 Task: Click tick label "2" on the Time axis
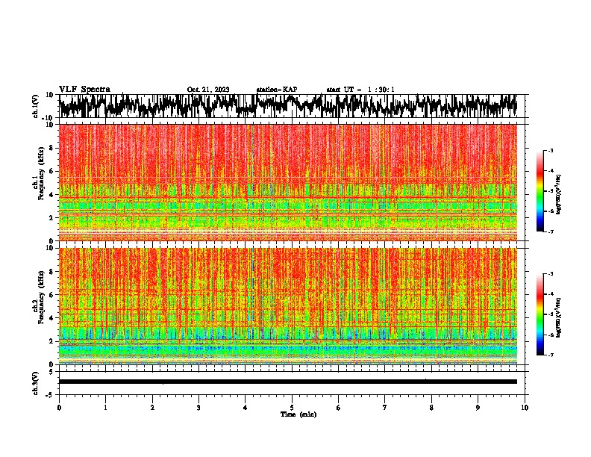(x=152, y=408)
